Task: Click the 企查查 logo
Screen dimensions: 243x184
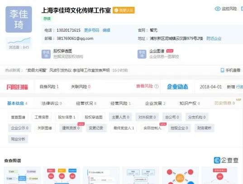Action: (x=226, y=160)
